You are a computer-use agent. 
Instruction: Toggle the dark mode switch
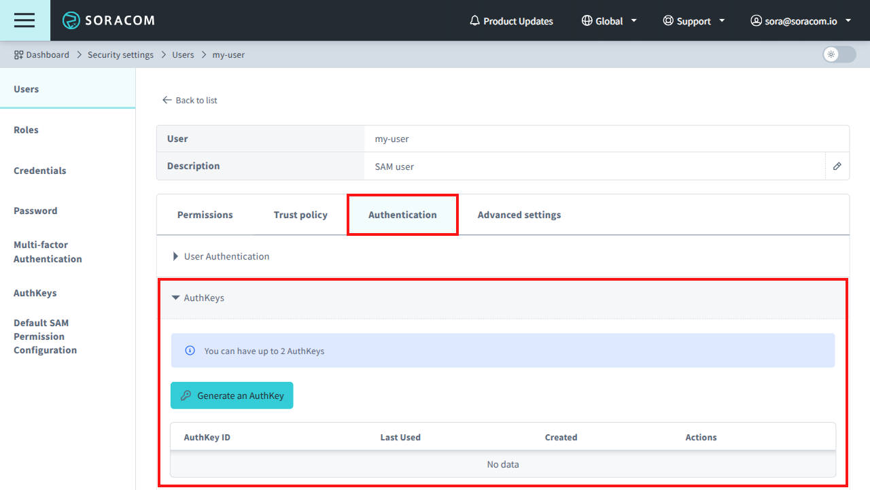coord(838,54)
